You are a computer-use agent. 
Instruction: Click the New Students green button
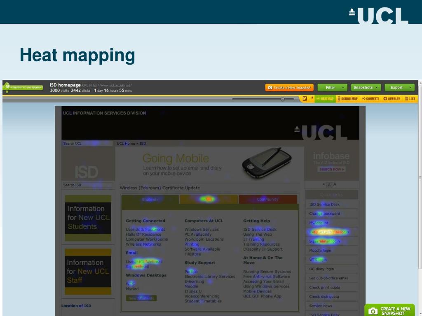click(x=141, y=298)
